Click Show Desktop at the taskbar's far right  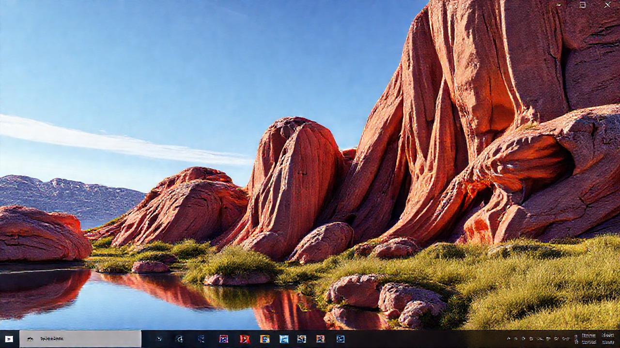point(619,339)
